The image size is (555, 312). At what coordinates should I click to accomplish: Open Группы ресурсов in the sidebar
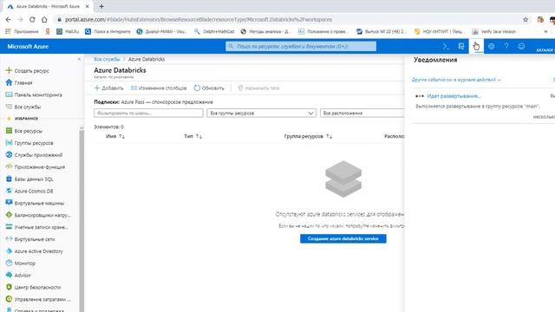pyautogui.click(x=34, y=143)
